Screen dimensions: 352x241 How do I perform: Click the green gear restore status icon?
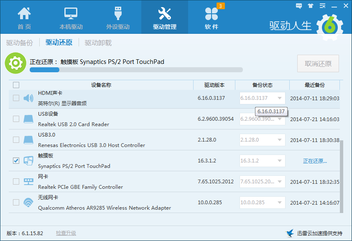tap(15, 63)
